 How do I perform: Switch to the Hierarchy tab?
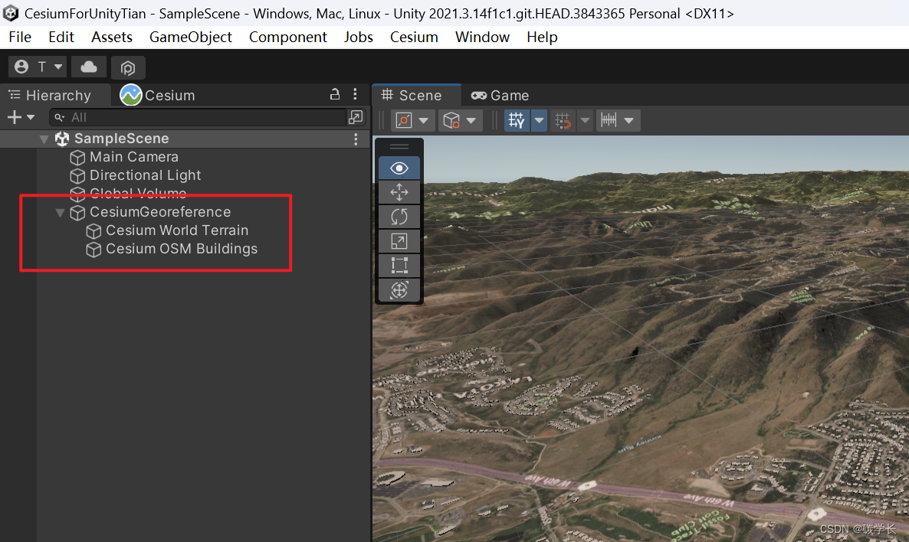point(51,95)
